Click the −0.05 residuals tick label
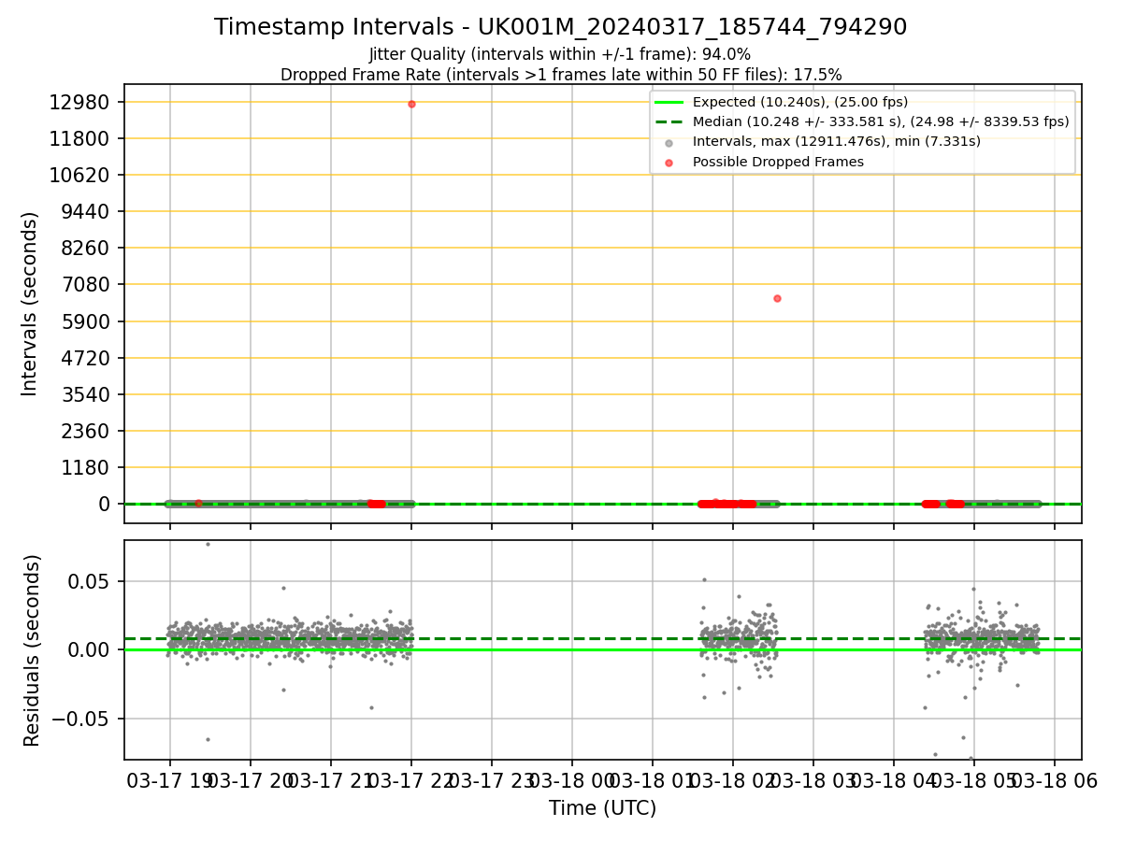The height and width of the screenshot is (841, 1122). [79, 719]
